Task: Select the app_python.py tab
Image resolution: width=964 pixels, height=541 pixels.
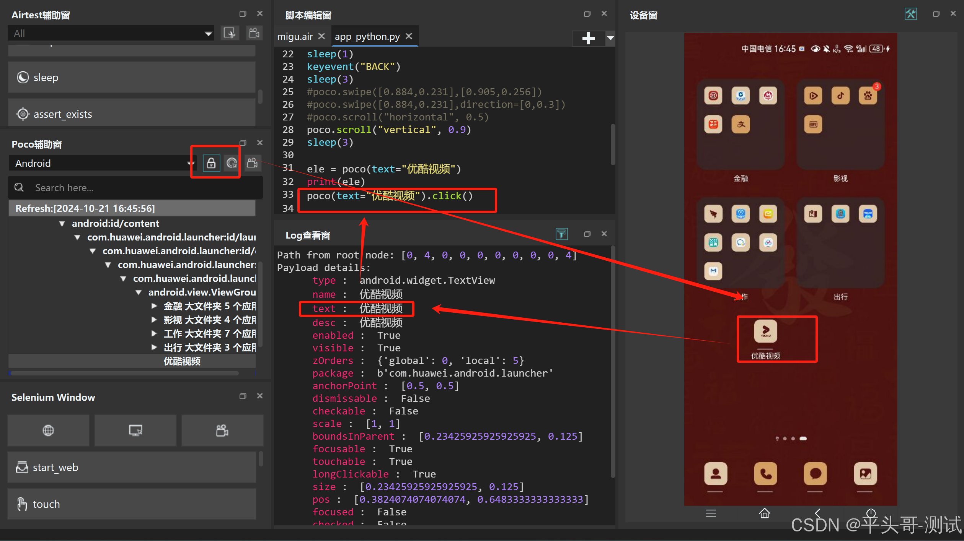Action: tap(367, 37)
